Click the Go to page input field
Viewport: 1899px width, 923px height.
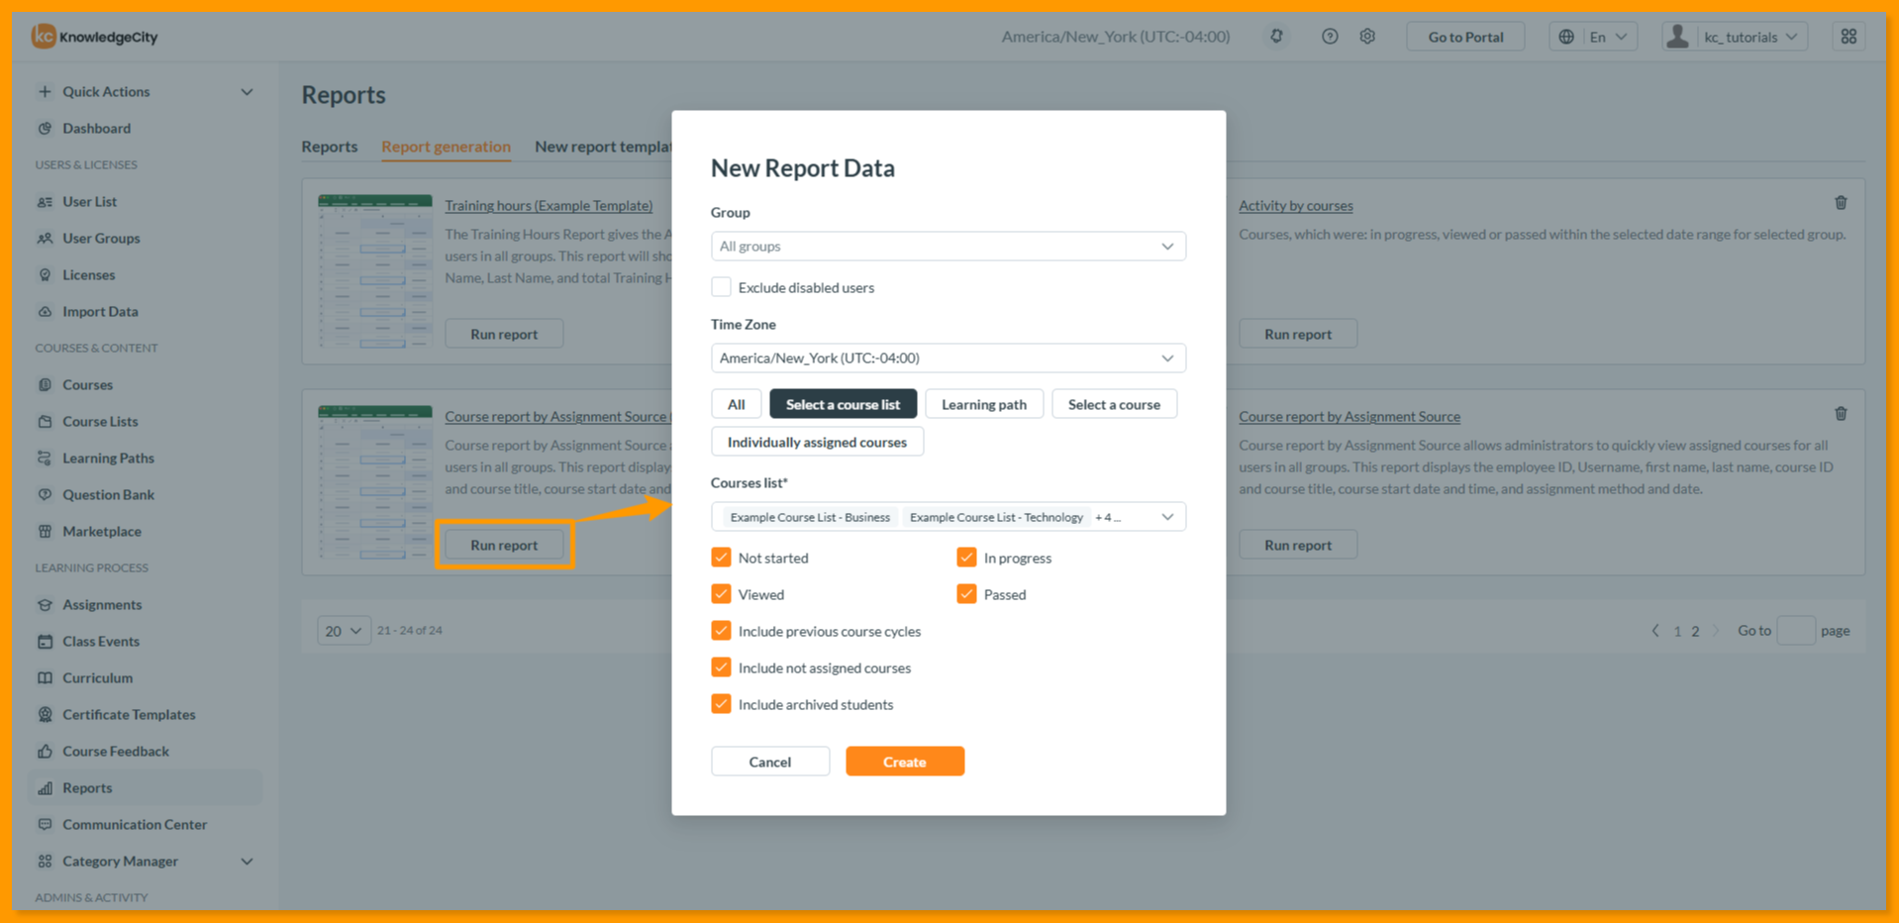pyautogui.click(x=1796, y=630)
